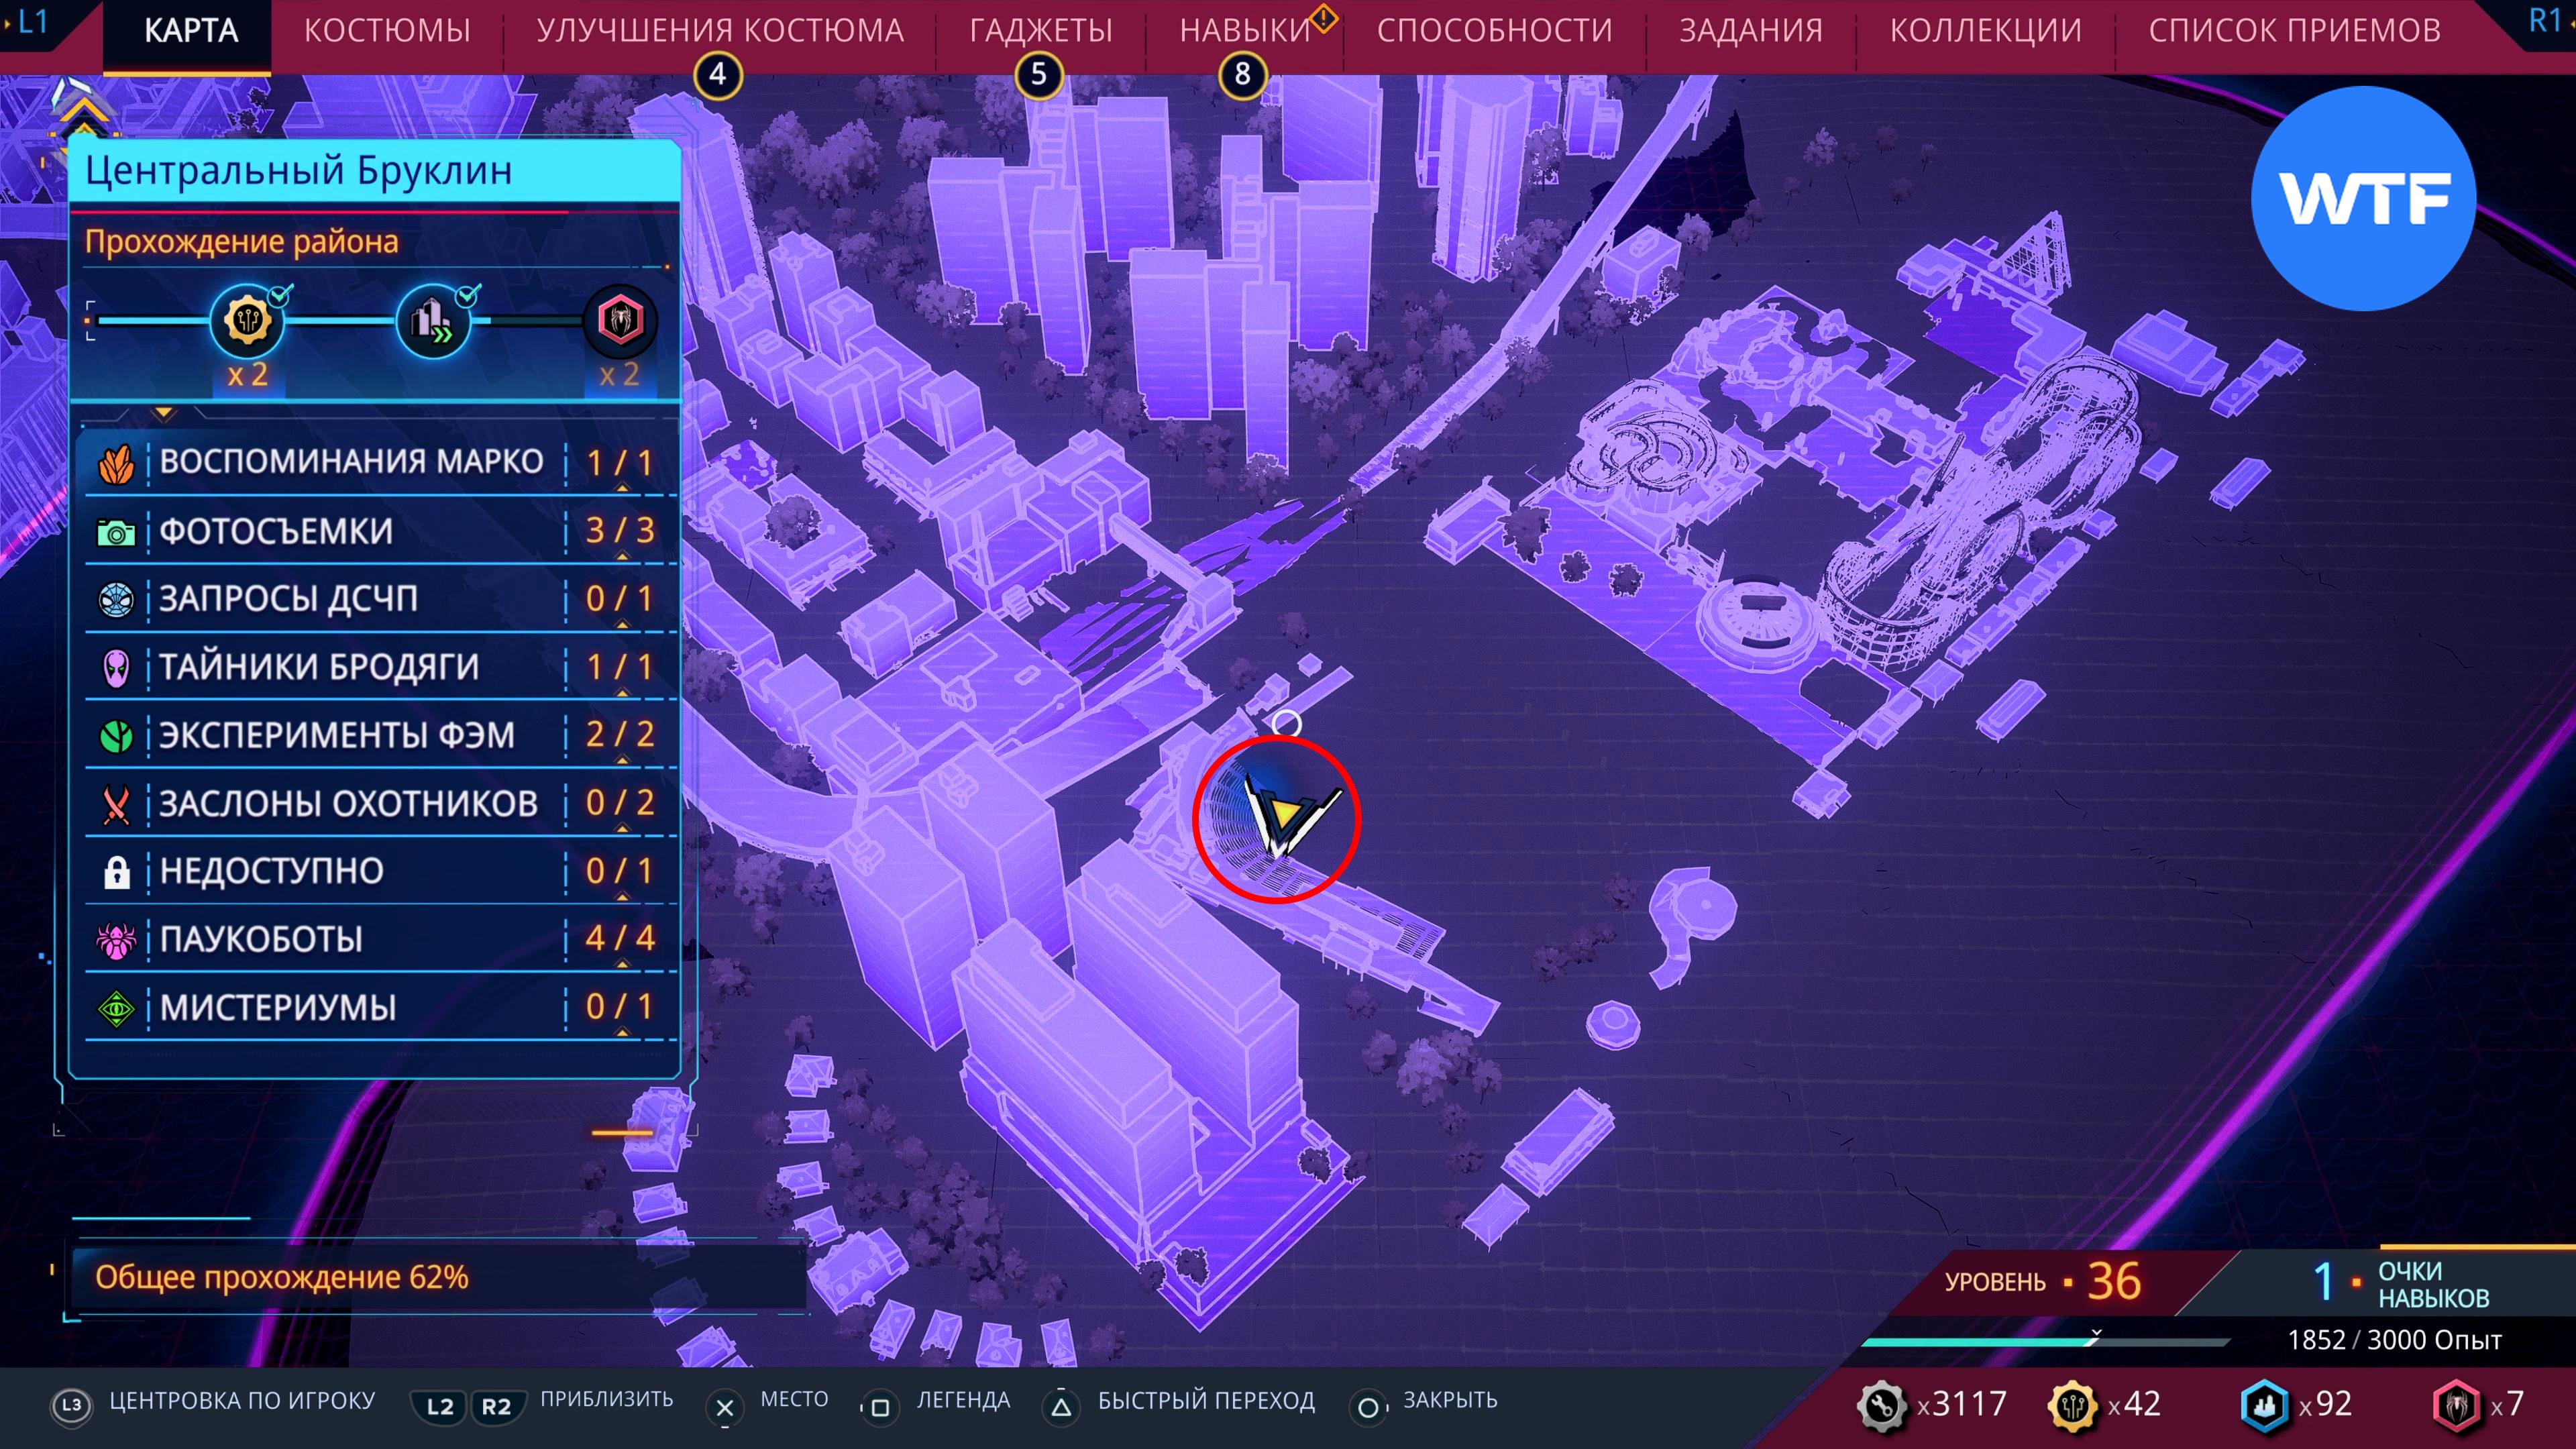Click the padlock icon beside Недоступно
The width and height of the screenshot is (2576, 1449).
pyautogui.click(x=116, y=872)
